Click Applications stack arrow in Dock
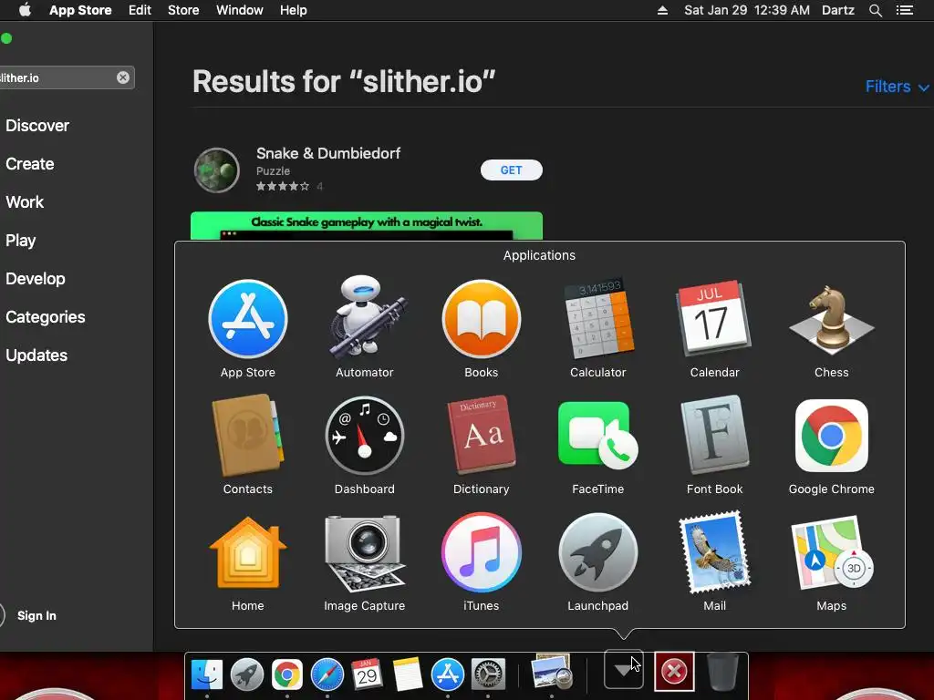This screenshot has width=934, height=700. click(x=624, y=670)
